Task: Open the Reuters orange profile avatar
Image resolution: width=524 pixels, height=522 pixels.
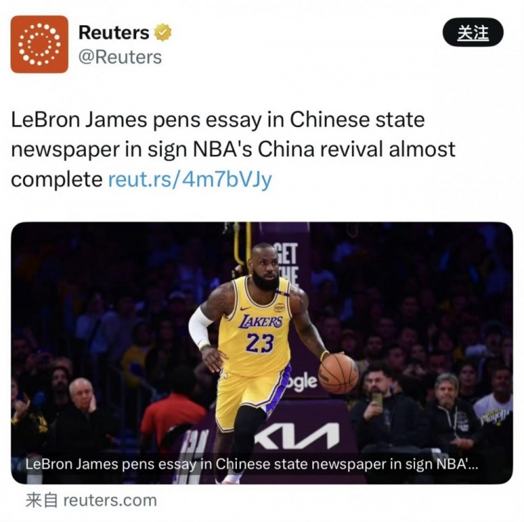Action: (x=39, y=44)
